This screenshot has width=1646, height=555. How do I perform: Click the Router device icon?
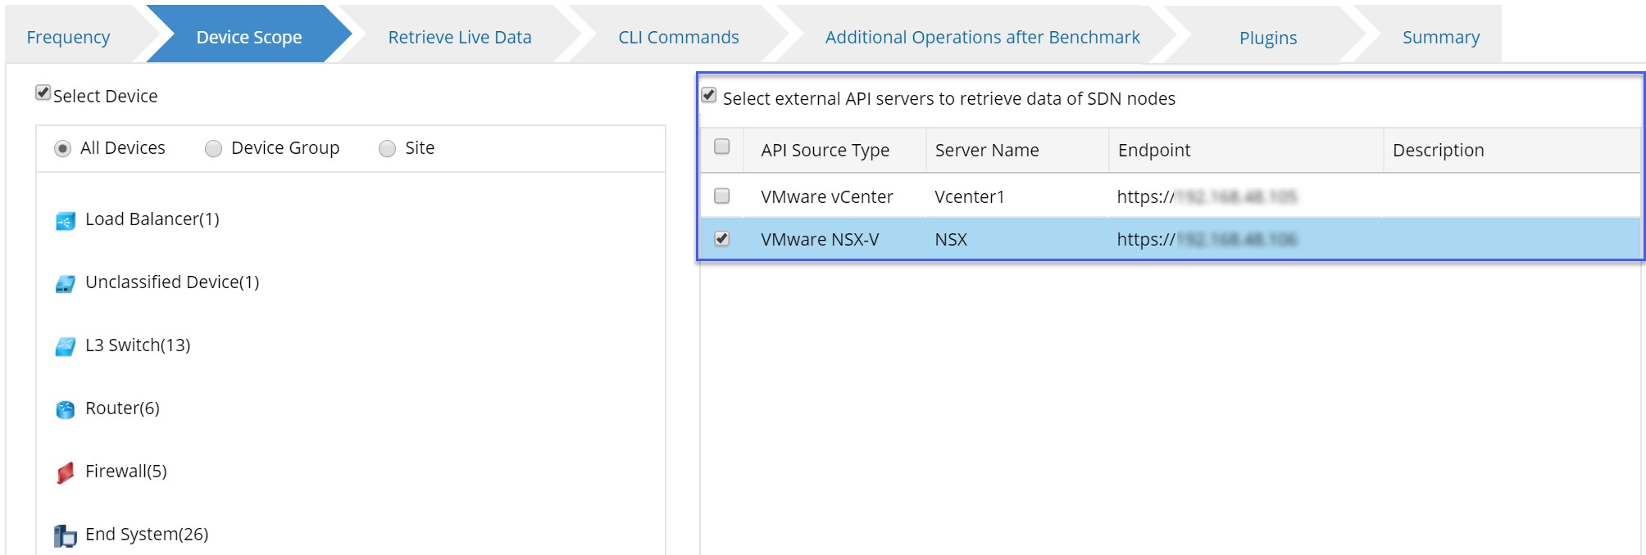tap(66, 409)
